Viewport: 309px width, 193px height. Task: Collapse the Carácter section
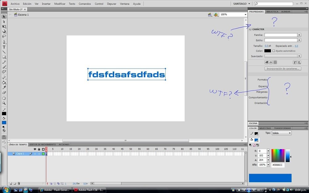(x=250, y=29)
